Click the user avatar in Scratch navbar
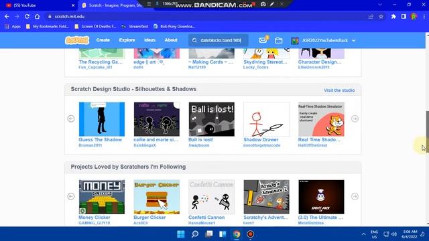The height and width of the screenshot is (241, 429). 295,40
